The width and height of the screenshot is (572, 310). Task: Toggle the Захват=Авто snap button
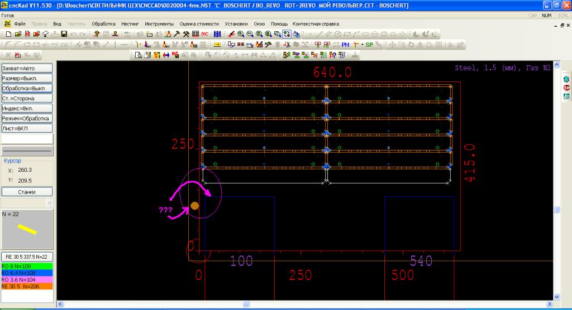click(x=27, y=68)
